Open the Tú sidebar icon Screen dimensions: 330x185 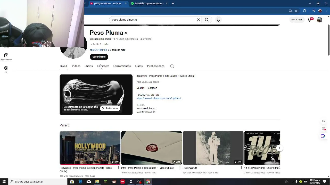point(6,69)
